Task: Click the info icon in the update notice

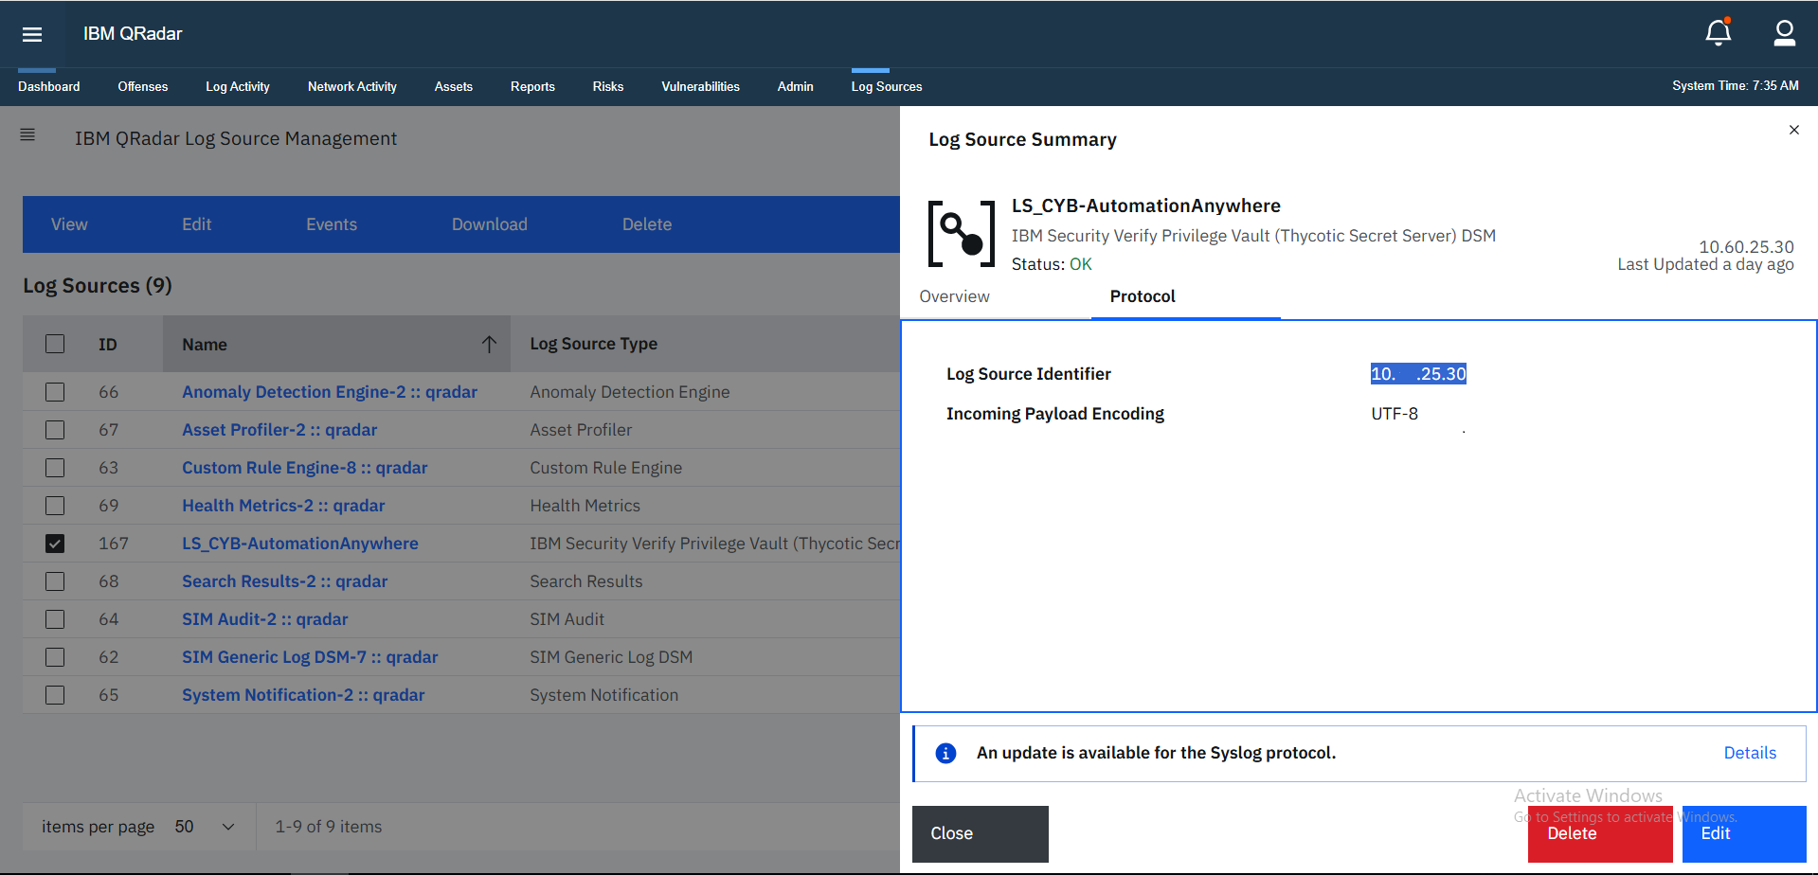Action: pyautogui.click(x=945, y=753)
